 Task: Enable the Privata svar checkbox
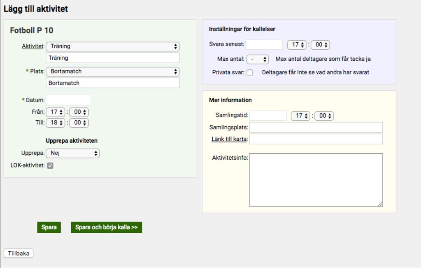point(250,73)
